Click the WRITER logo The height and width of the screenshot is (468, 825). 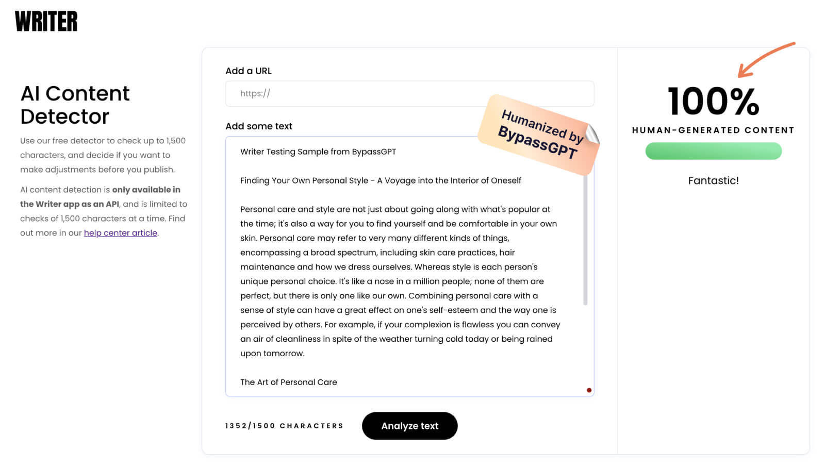click(x=46, y=22)
